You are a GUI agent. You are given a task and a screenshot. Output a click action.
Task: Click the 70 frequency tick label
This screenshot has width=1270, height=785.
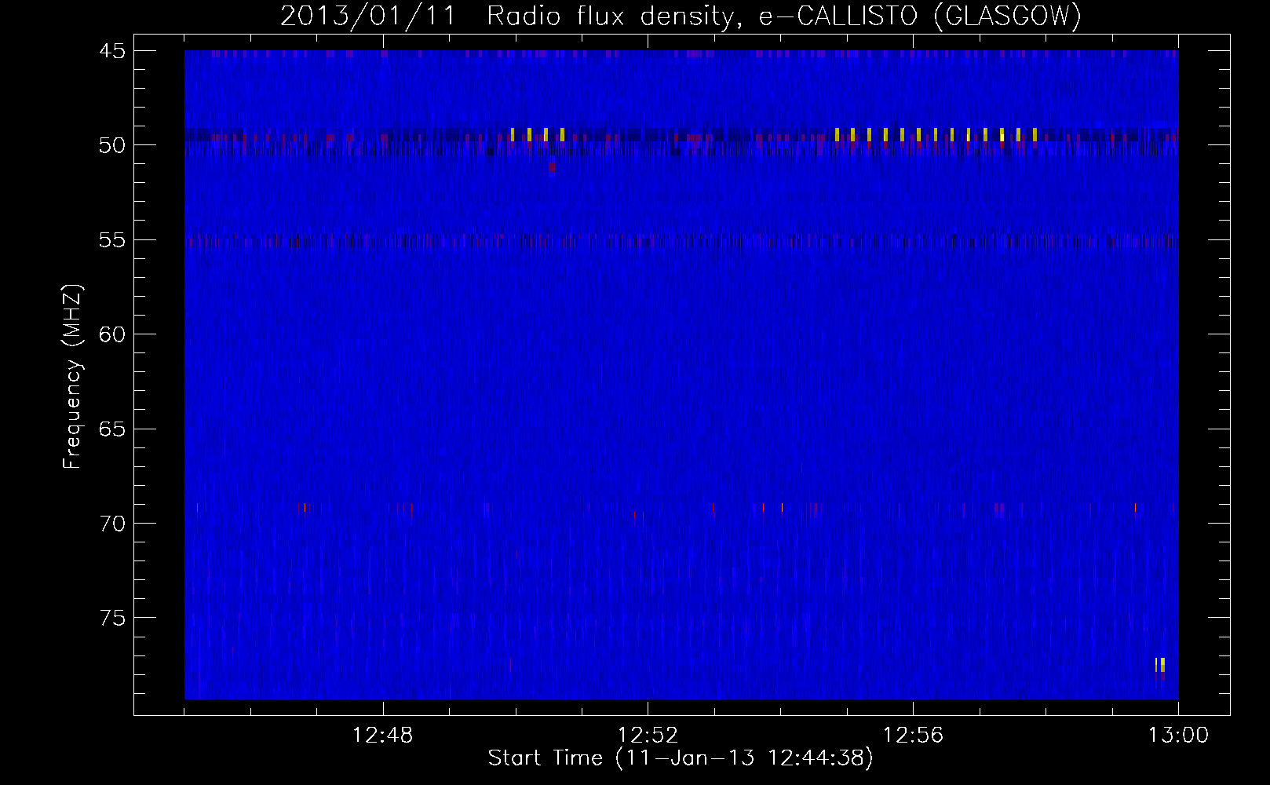tap(112, 524)
